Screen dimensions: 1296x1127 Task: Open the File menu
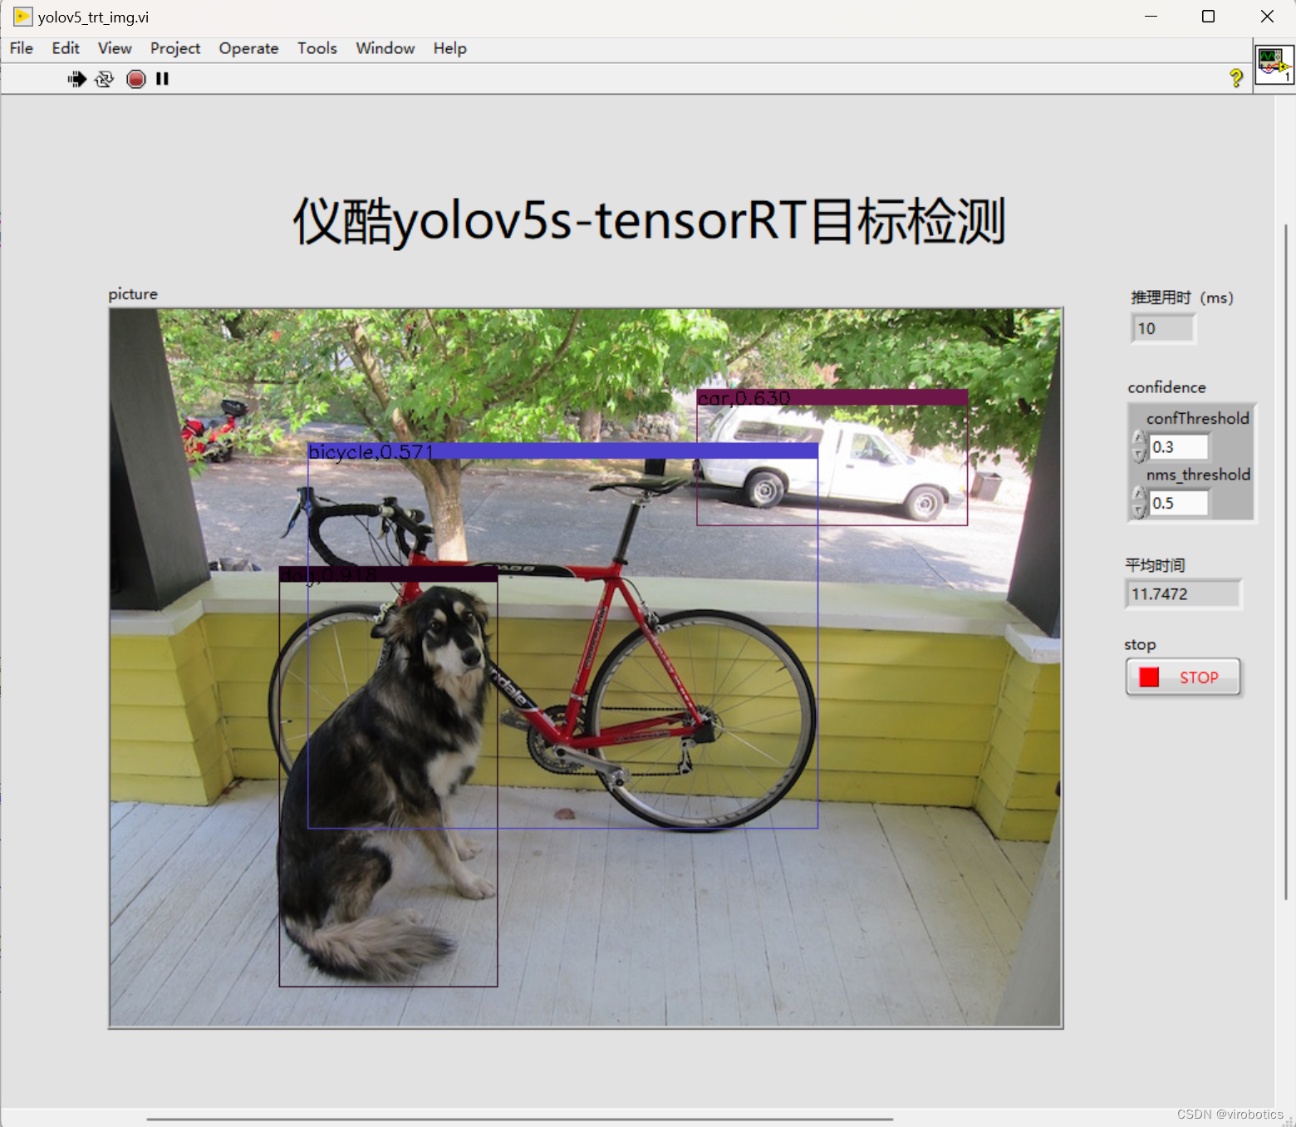tap(22, 48)
